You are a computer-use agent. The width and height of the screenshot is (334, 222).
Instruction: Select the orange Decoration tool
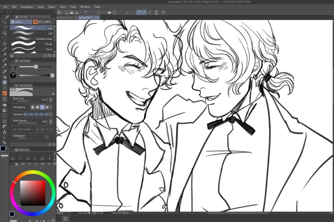[4, 93]
